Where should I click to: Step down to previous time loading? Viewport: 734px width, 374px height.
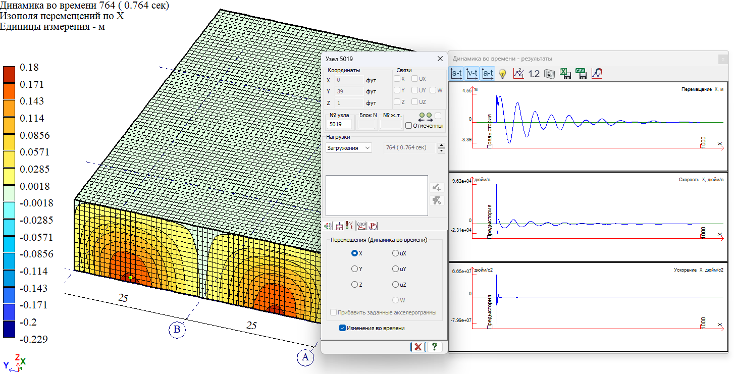click(441, 150)
